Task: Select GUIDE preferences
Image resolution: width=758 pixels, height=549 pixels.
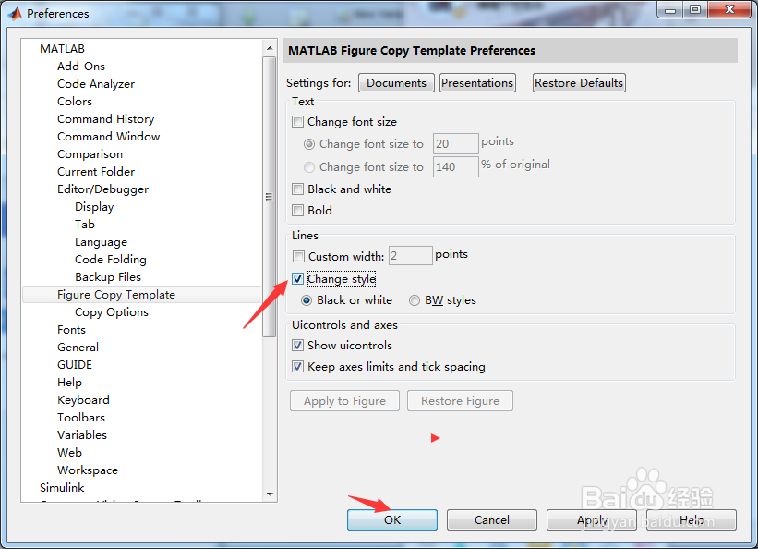Action: 75,364
